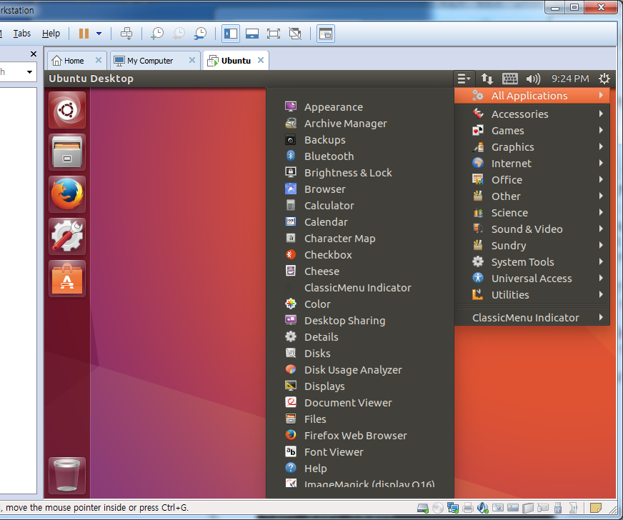623x520 pixels.
Task: Open the Tabs menu
Action: point(22,34)
